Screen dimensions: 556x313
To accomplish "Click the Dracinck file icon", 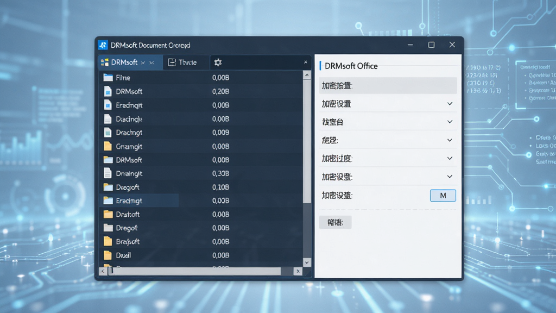I will coord(108,119).
